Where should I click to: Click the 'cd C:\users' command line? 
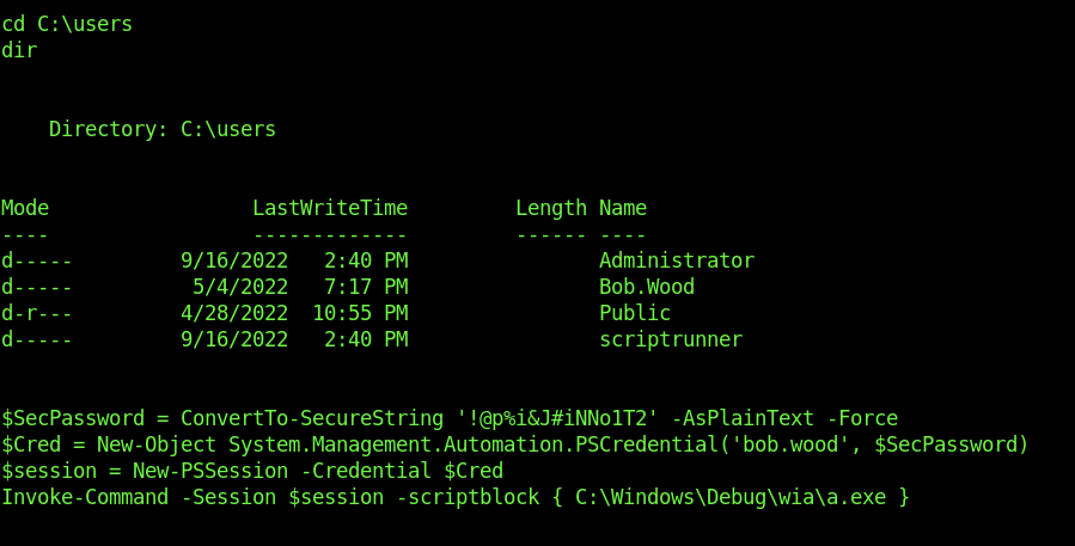(x=67, y=24)
